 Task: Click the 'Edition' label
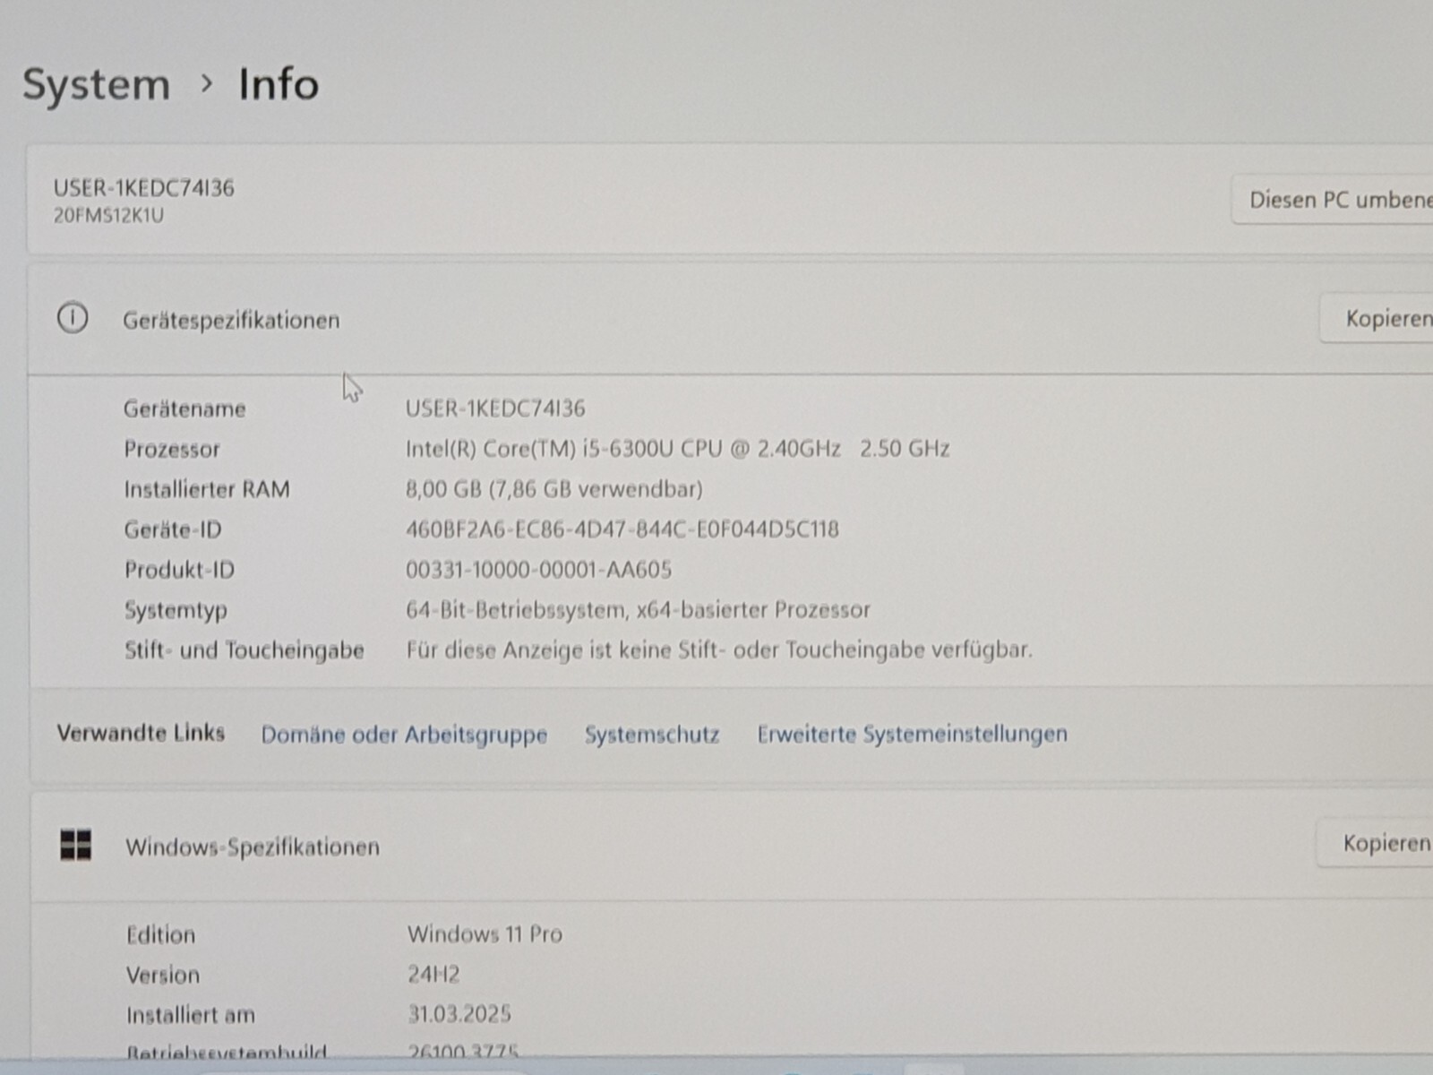161,935
